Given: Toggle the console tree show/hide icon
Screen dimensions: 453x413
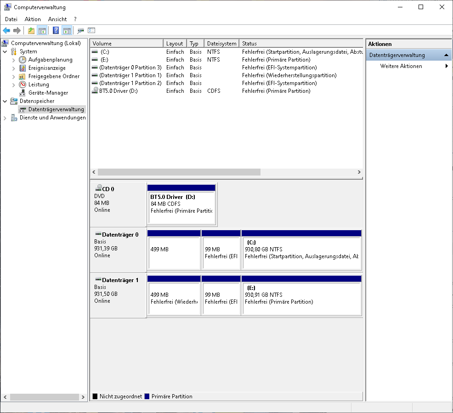Looking at the screenshot, I should pyautogui.click(x=42, y=30).
